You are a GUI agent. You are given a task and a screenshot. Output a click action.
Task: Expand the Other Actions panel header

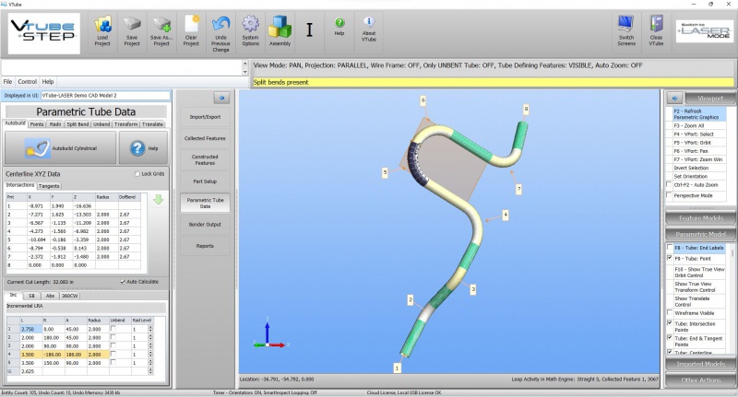click(700, 379)
